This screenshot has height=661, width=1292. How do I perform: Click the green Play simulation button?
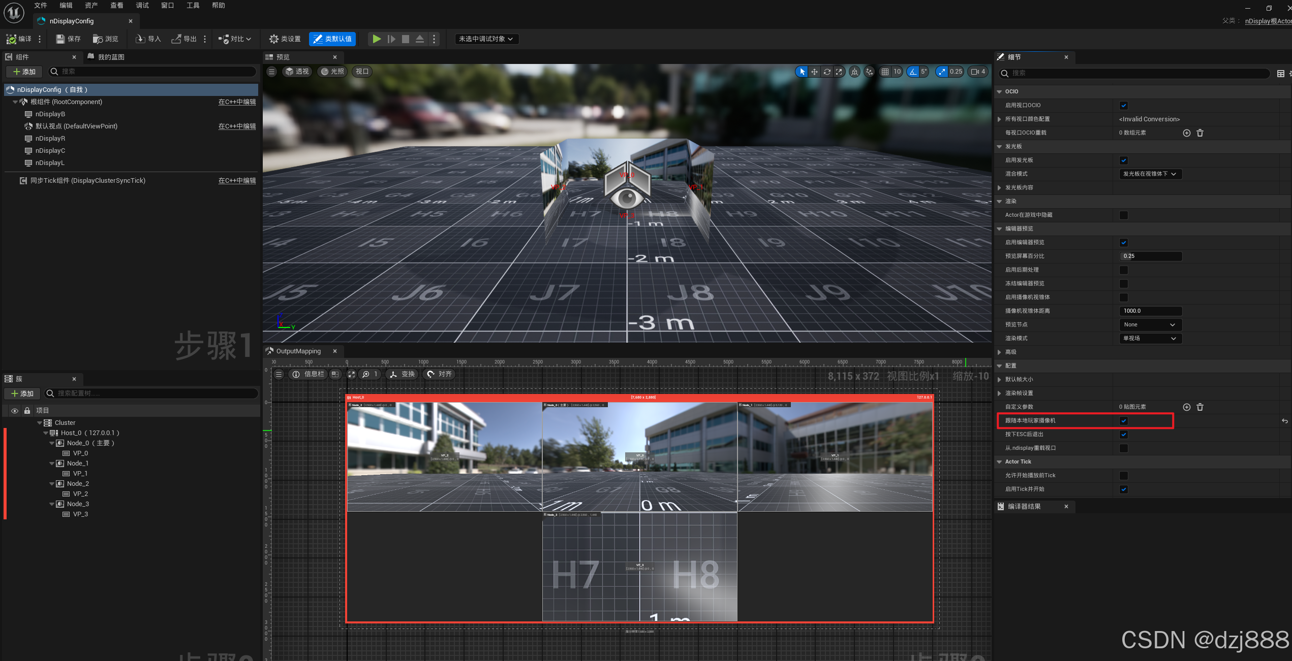point(376,39)
